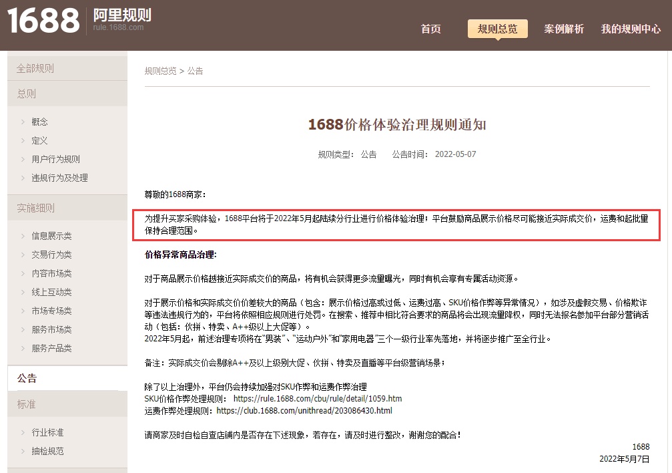Image resolution: width=672 pixels, height=473 pixels.
Task: Select the 实施细则 sidebar section header
Action: point(67,208)
